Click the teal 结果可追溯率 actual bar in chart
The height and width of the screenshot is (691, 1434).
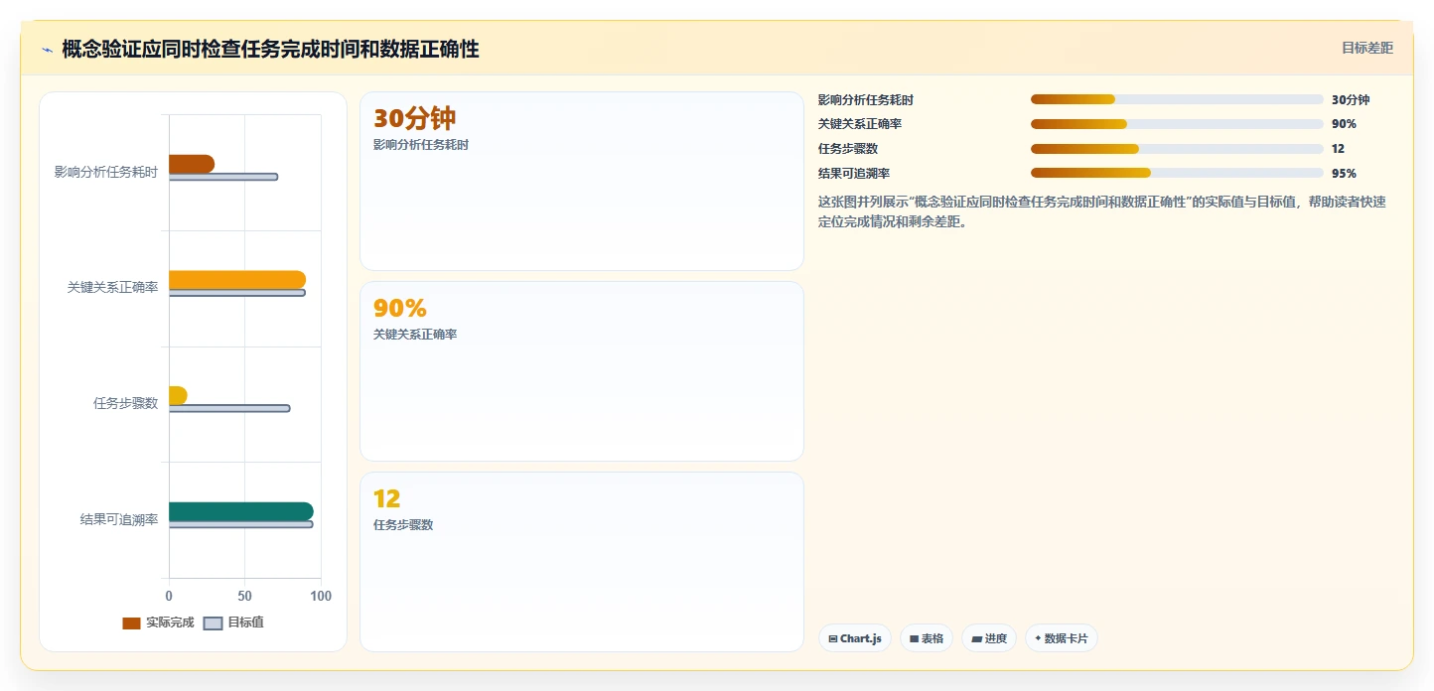(x=241, y=511)
